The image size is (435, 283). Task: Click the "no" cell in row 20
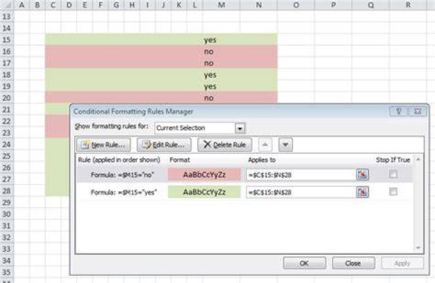(x=221, y=98)
